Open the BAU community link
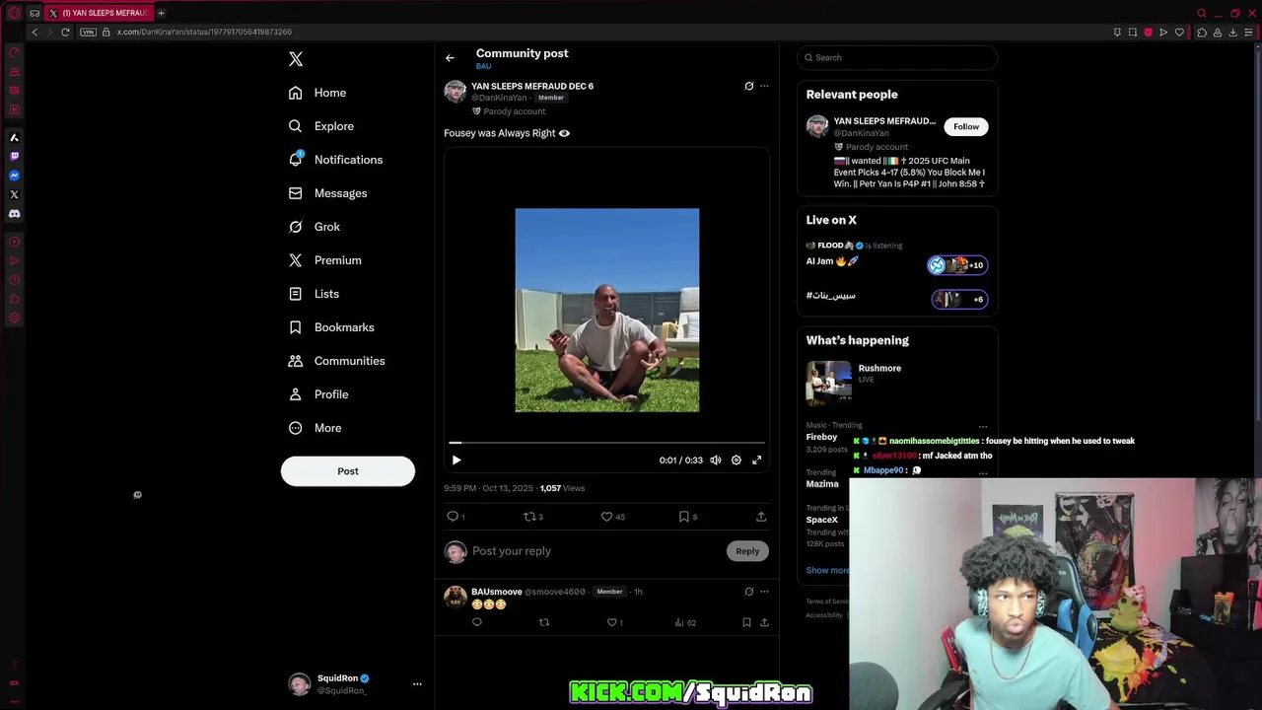The image size is (1262, 710). pos(483,66)
